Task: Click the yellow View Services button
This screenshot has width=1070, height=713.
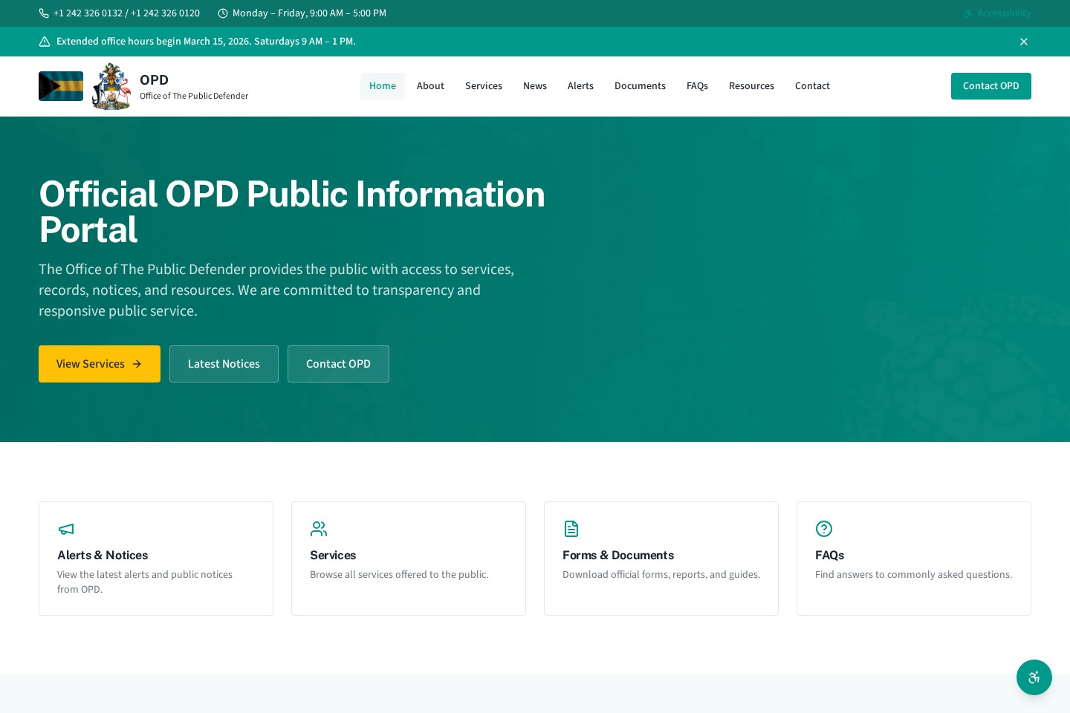Action: (x=100, y=364)
